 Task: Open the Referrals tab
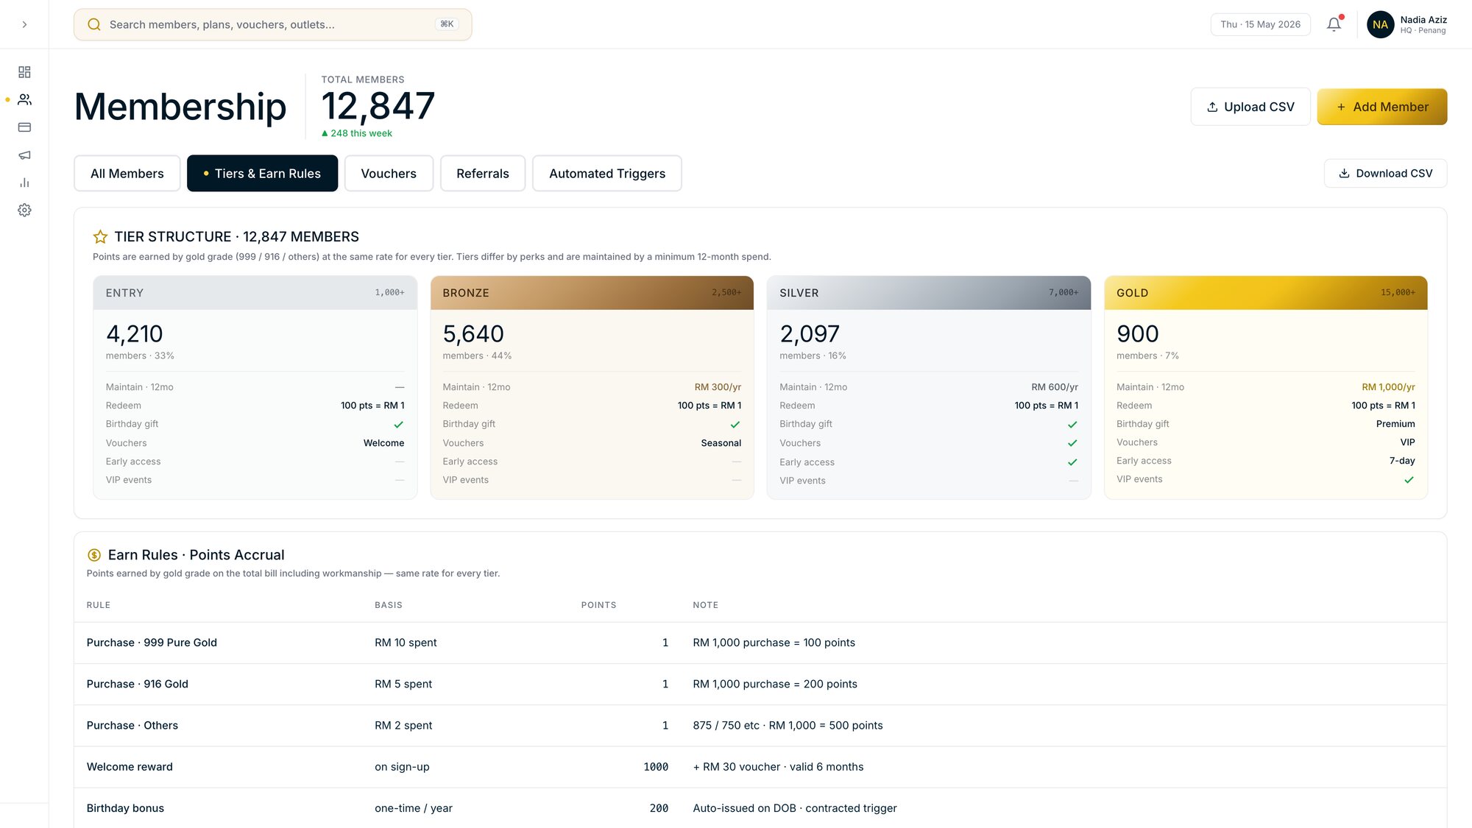click(x=483, y=173)
